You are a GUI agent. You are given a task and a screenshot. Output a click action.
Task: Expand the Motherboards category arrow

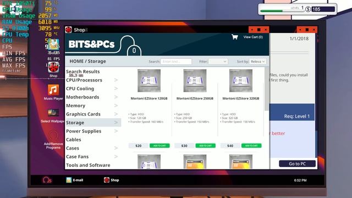pos(116,97)
